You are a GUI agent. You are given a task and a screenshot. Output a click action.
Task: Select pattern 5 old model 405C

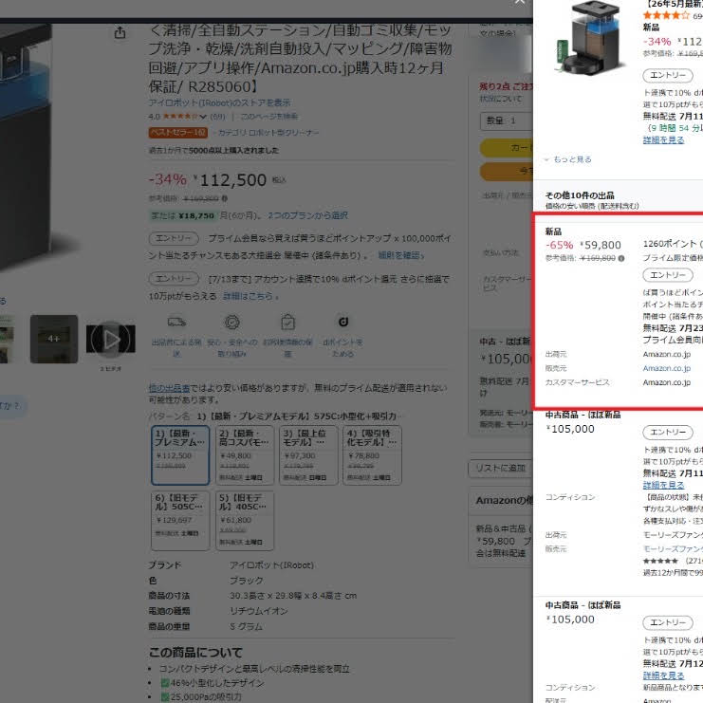tap(245, 520)
